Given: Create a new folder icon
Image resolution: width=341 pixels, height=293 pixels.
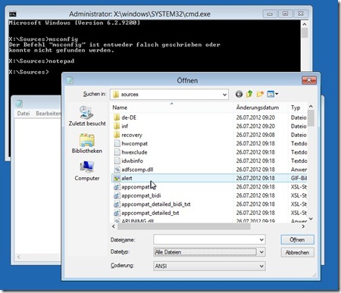Looking at the screenshot, I should 260,95.
